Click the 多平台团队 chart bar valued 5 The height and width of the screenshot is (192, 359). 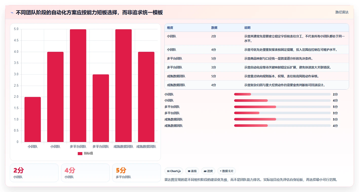78,86
